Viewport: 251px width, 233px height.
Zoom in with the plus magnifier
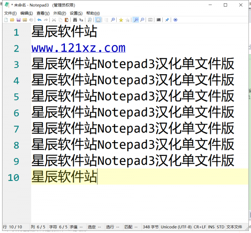(x=136, y=20)
